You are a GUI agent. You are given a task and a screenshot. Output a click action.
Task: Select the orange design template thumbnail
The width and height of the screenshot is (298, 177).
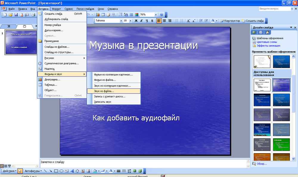262,157
